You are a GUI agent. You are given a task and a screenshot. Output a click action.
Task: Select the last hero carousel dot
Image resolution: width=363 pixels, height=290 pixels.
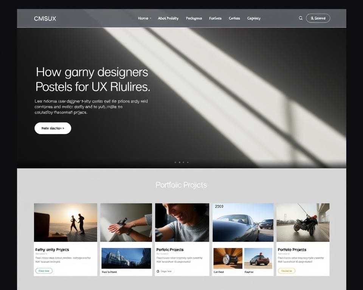click(x=188, y=162)
